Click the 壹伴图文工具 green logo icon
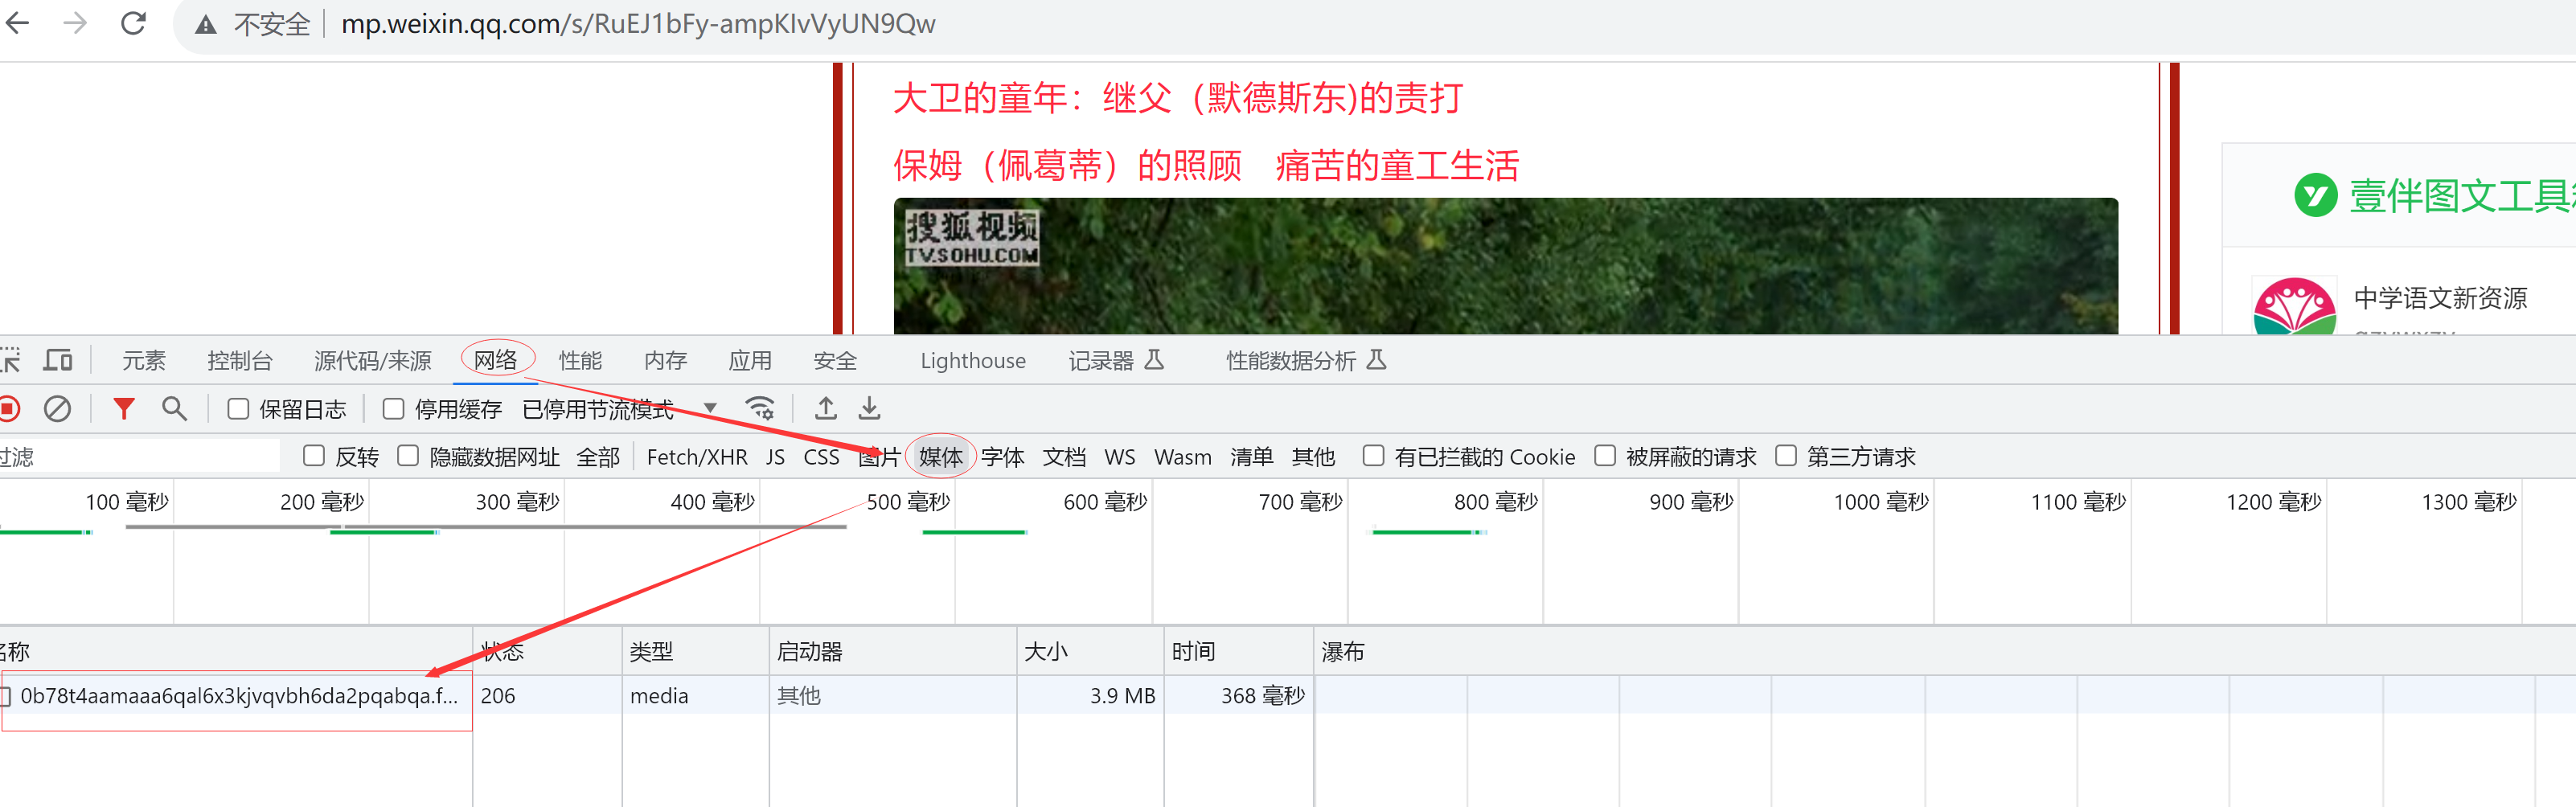Viewport: 2576px width, 807px height. coord(2315,195)
